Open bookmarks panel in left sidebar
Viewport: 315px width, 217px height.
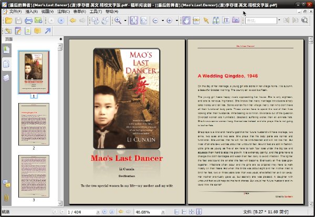pyautogui.click(x=6, y=50)
